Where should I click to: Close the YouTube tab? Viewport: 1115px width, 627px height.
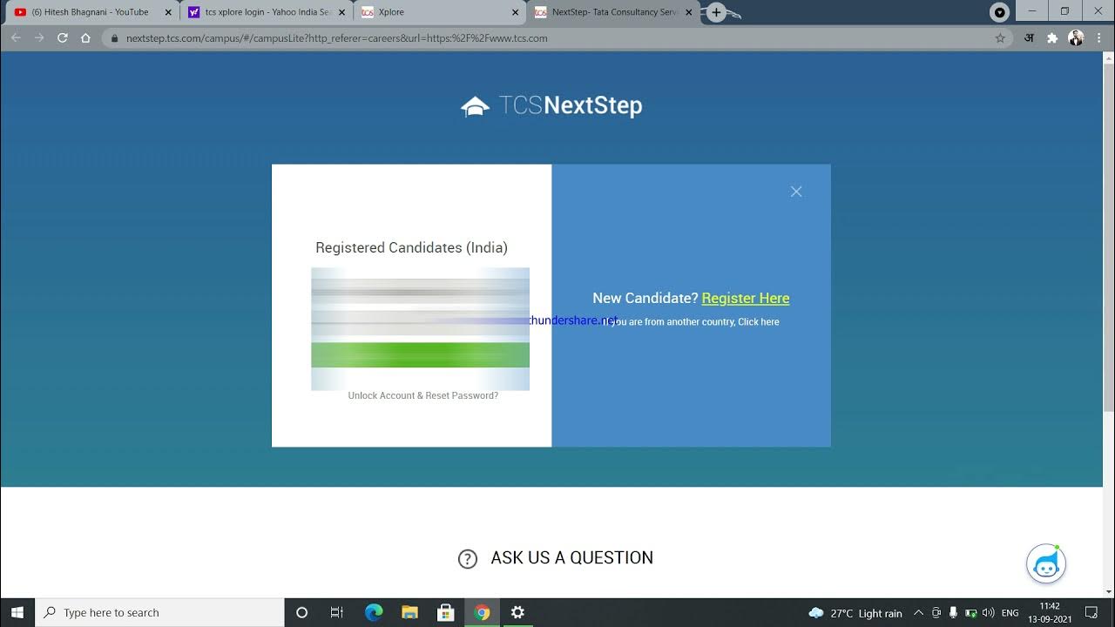point(168,12)
